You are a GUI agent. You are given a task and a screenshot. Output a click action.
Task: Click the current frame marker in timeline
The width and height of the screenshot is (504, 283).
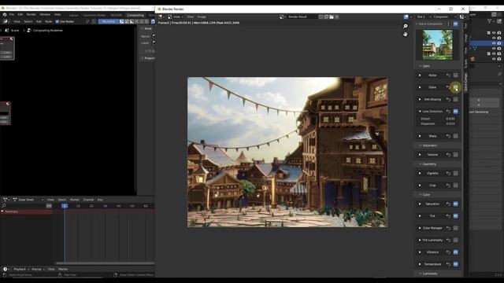65,206
